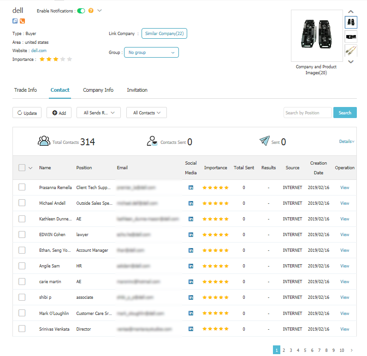Switch to the Invitation tab
Viewport: 367px width, 356px height.
137,90
